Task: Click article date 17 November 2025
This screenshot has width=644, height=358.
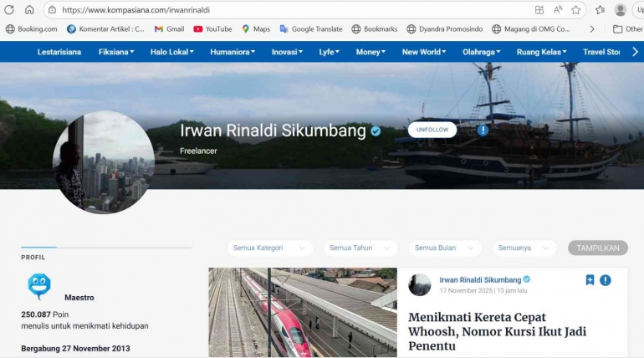Action: (x=465, y=291)
